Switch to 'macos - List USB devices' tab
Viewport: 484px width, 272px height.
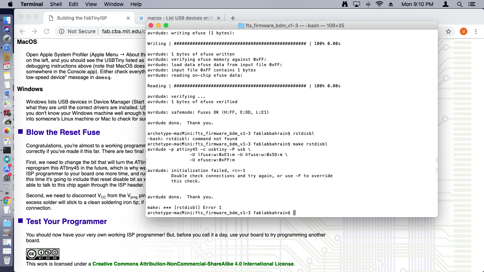coord(180,18)
